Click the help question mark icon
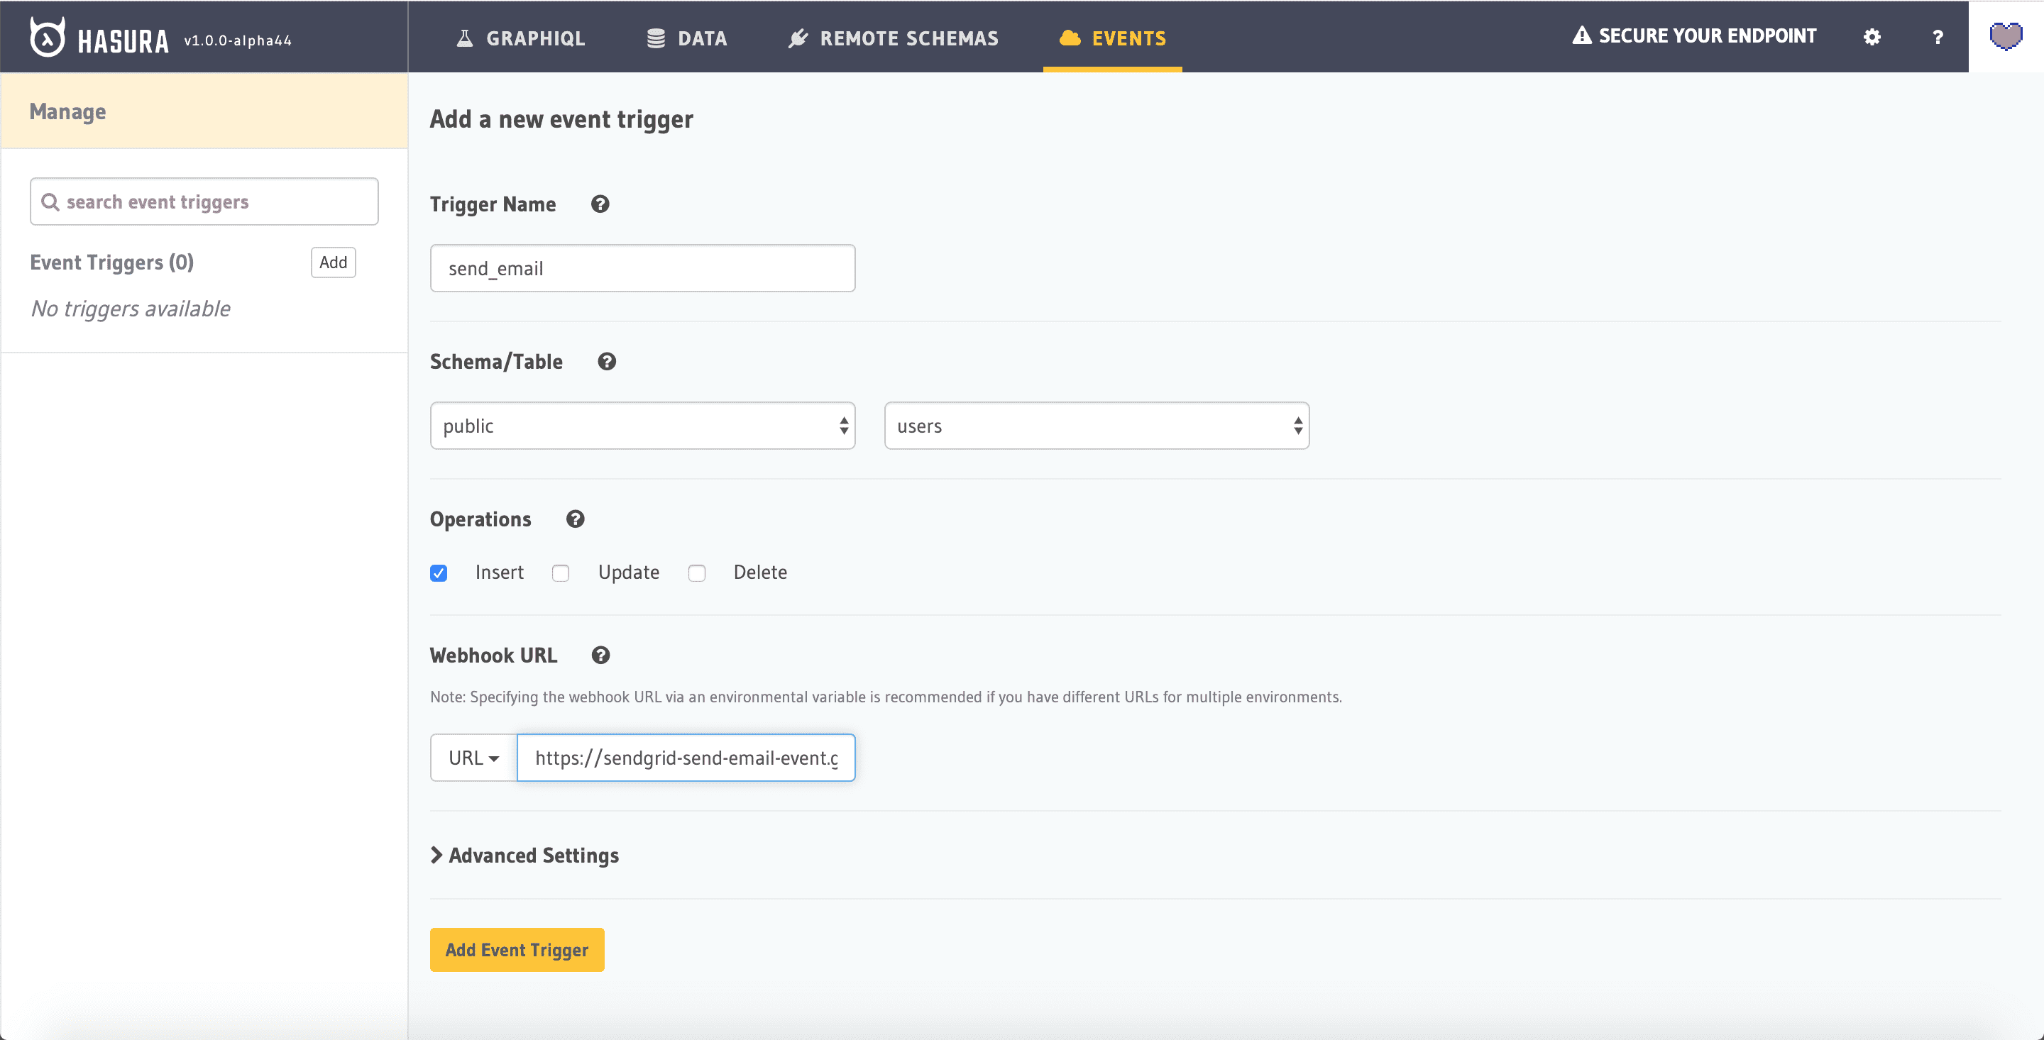The image size is (2044, 1040). (x=1935, y=37)
